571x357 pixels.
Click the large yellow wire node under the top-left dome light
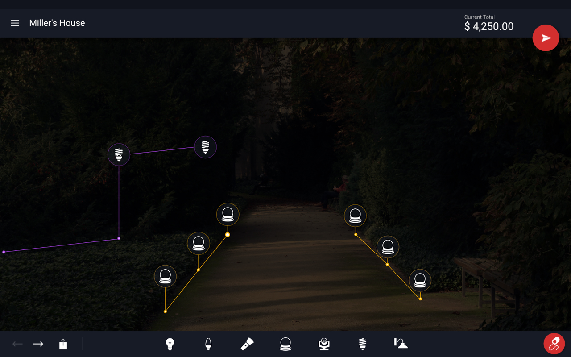point(228,235)
